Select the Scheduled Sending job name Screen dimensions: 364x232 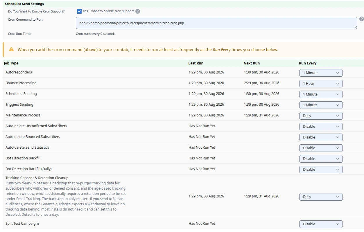(x=21, y=94)
